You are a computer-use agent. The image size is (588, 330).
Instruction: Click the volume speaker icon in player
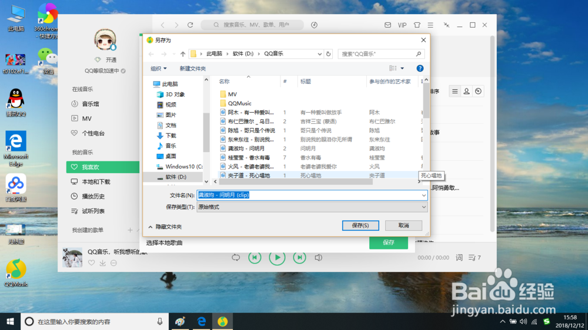click(318, 257)
